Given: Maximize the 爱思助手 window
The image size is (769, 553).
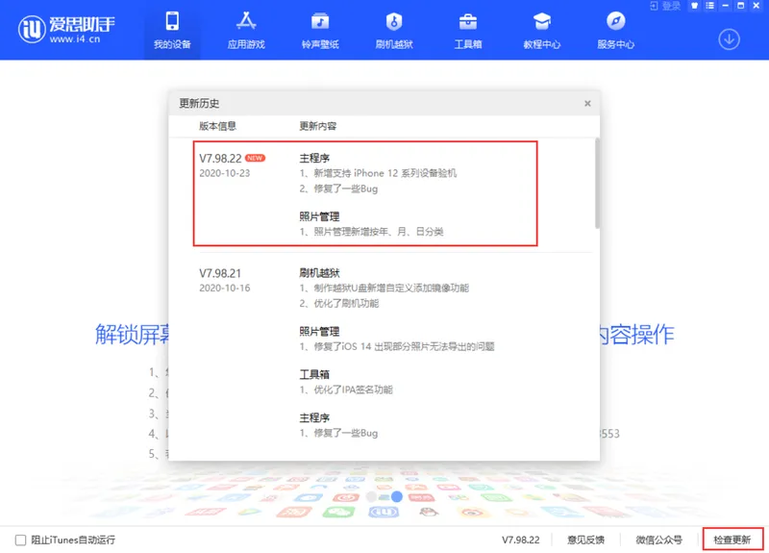Looking at the screenshot, I should click(x=741, y=6).
